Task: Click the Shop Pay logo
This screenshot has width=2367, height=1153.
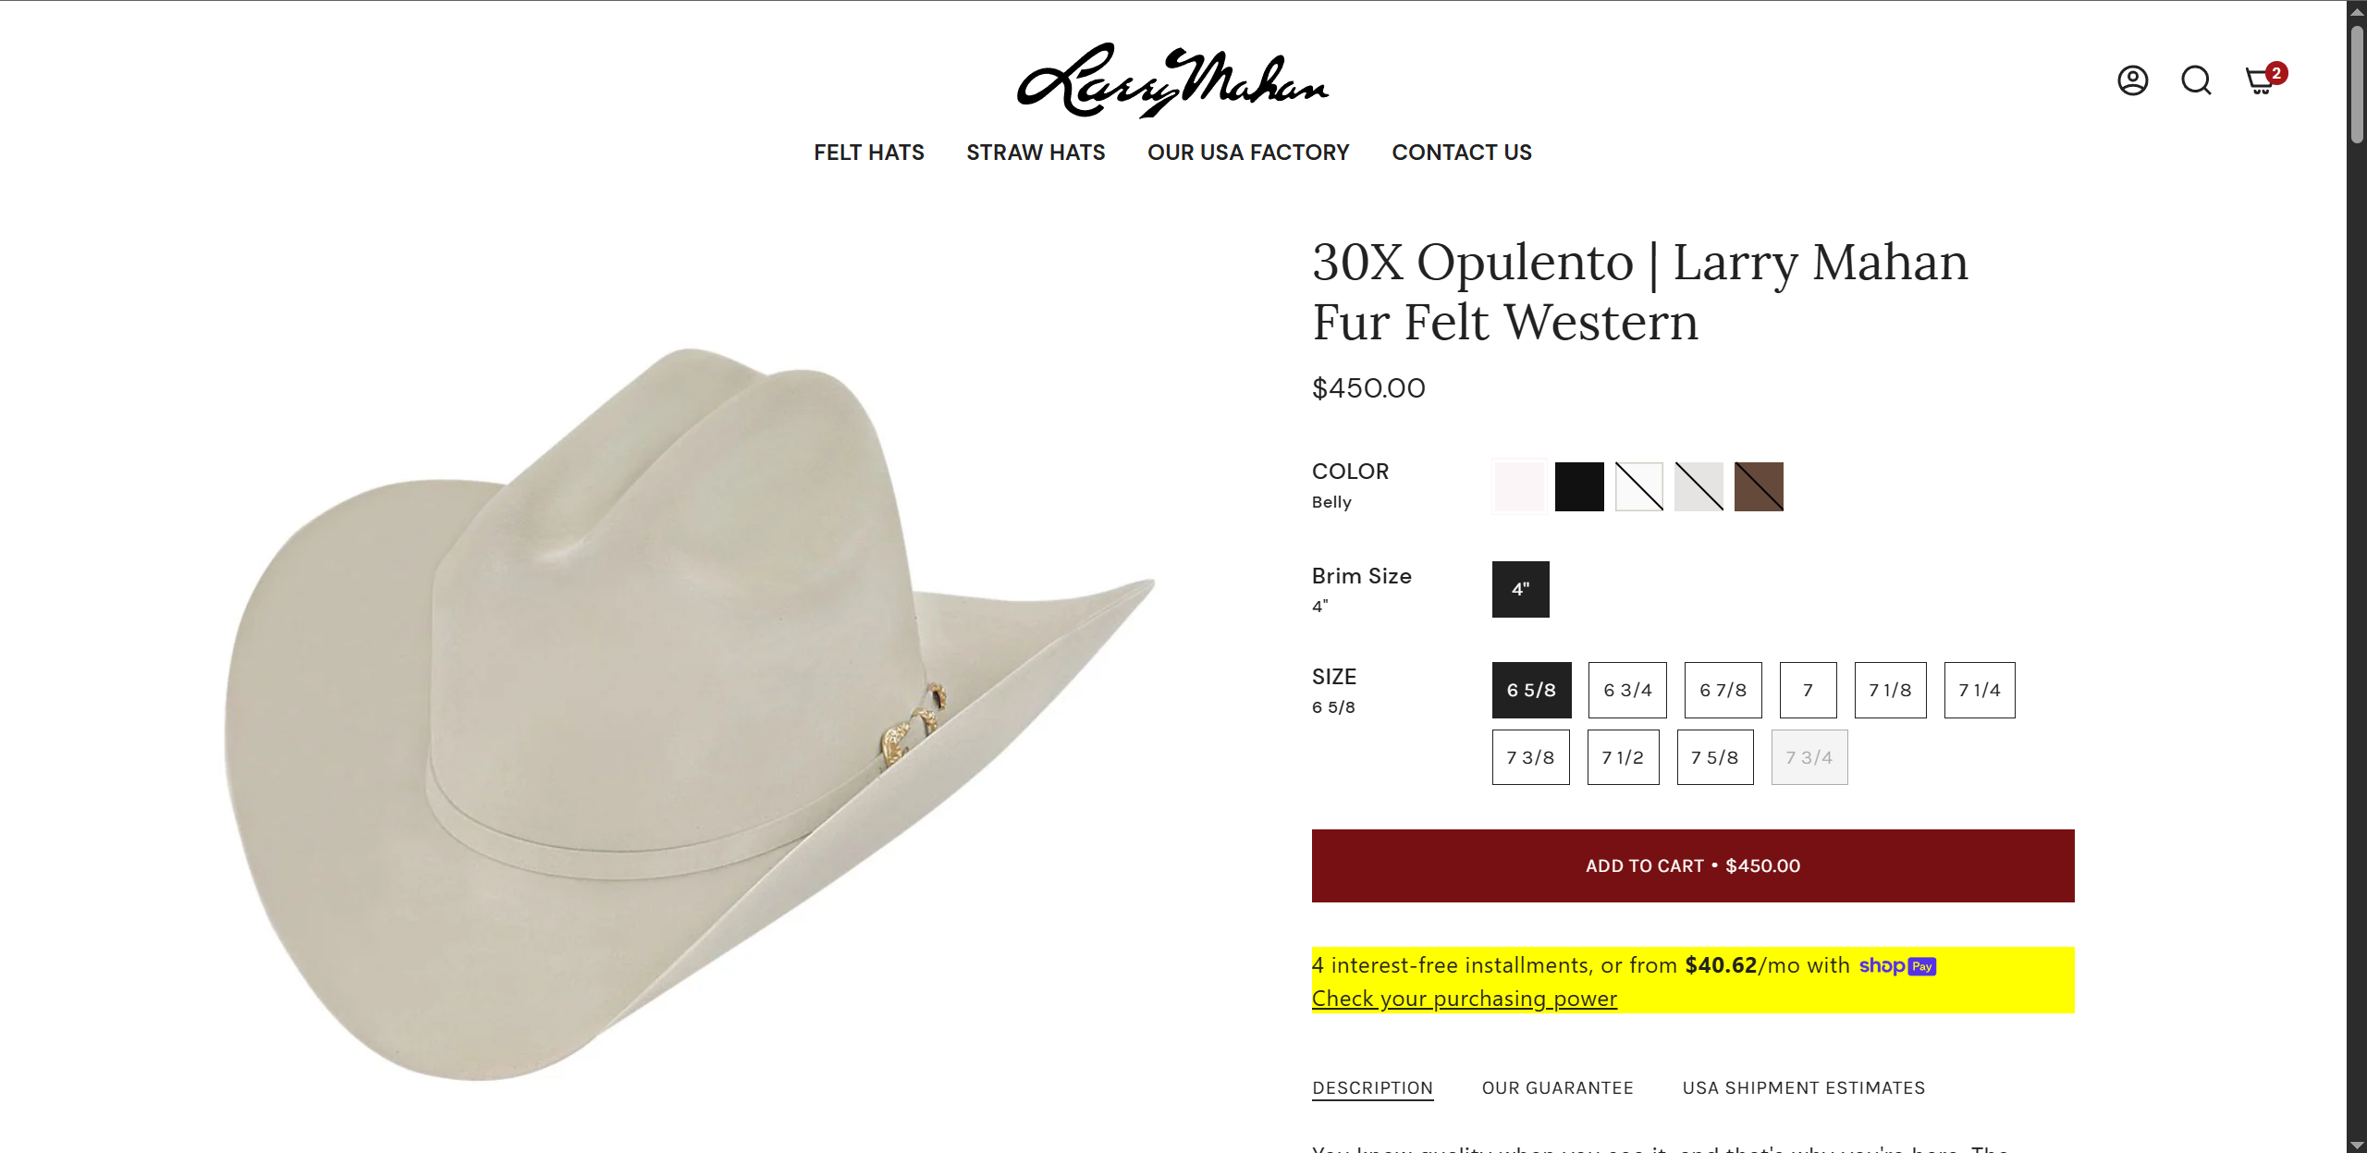Action: point(1897,966)
